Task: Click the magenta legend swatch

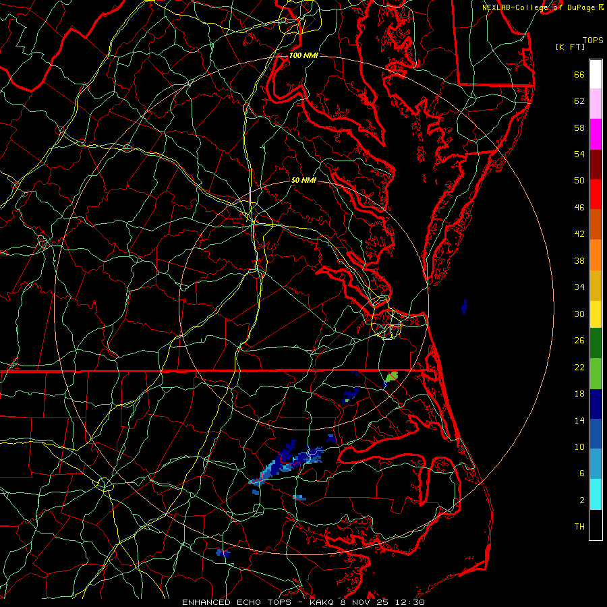Action: [596, 134]
